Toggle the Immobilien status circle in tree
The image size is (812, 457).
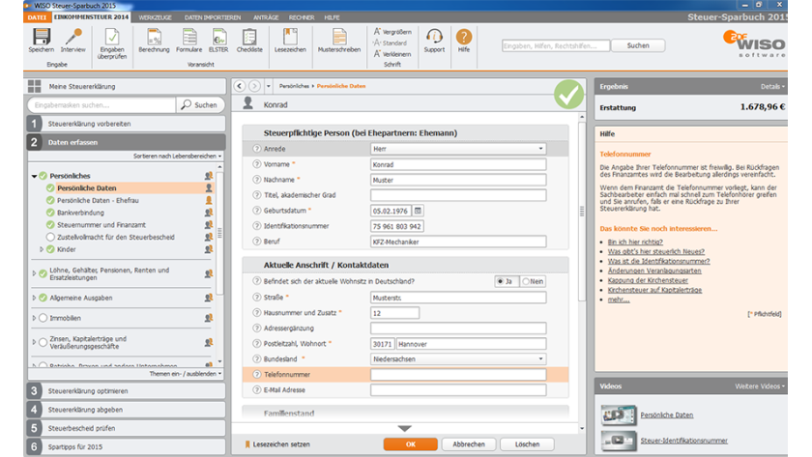tap(43, 318)
